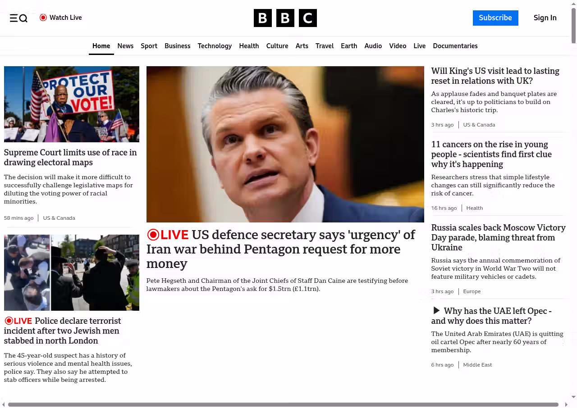Click the Watch Live red dot icon

[43, 18]
